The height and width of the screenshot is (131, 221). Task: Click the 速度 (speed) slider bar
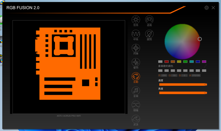point(182,85)
